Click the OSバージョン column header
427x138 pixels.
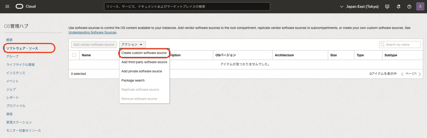pyautogui.click(x=226, y=55)
